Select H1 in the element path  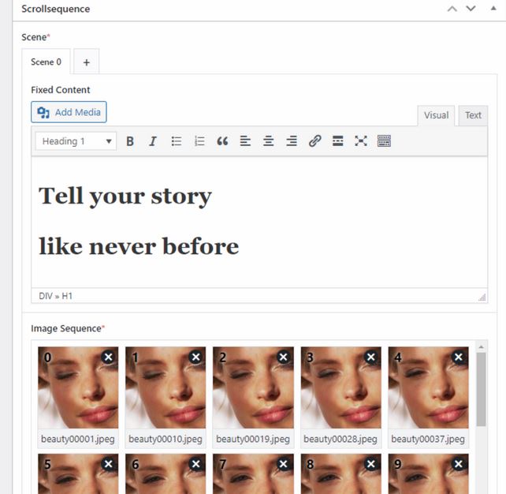click(x=67, y=296)
